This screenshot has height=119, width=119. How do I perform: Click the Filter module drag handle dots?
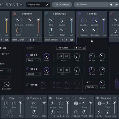[x=21, y=98]
